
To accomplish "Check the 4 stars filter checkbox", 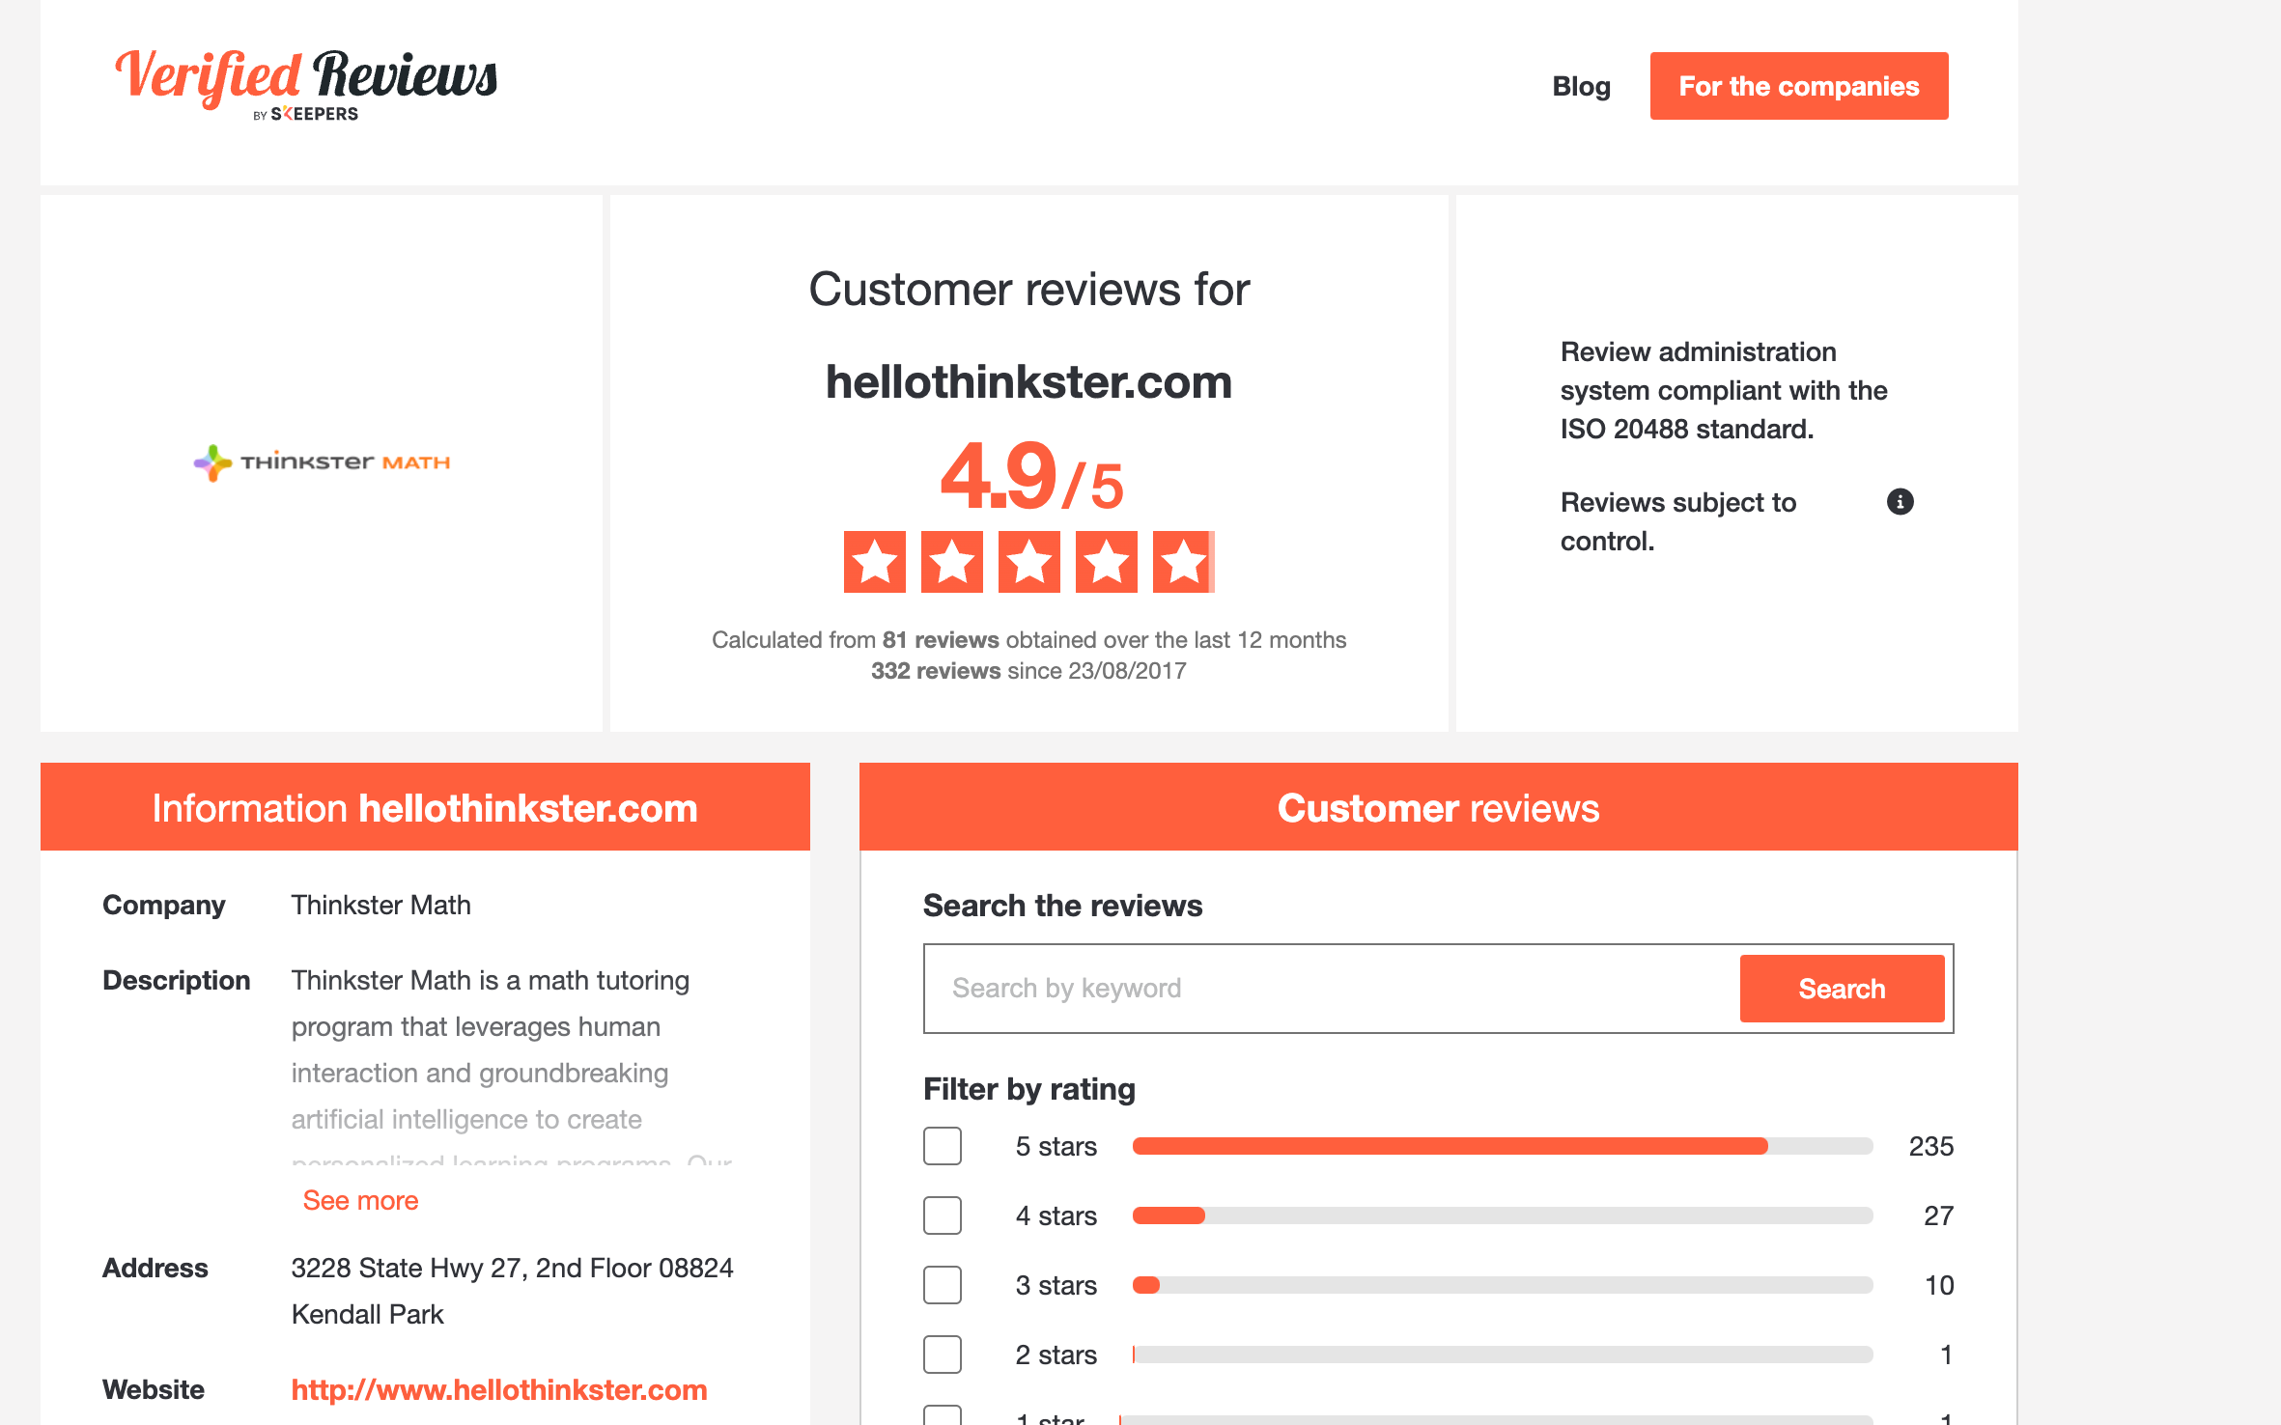I will [x=942, y=1215].
